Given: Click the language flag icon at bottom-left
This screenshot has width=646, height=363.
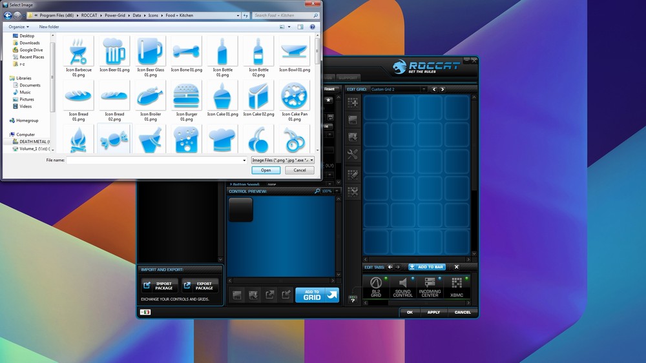Looking at the screenshot, I should (145, 313).
